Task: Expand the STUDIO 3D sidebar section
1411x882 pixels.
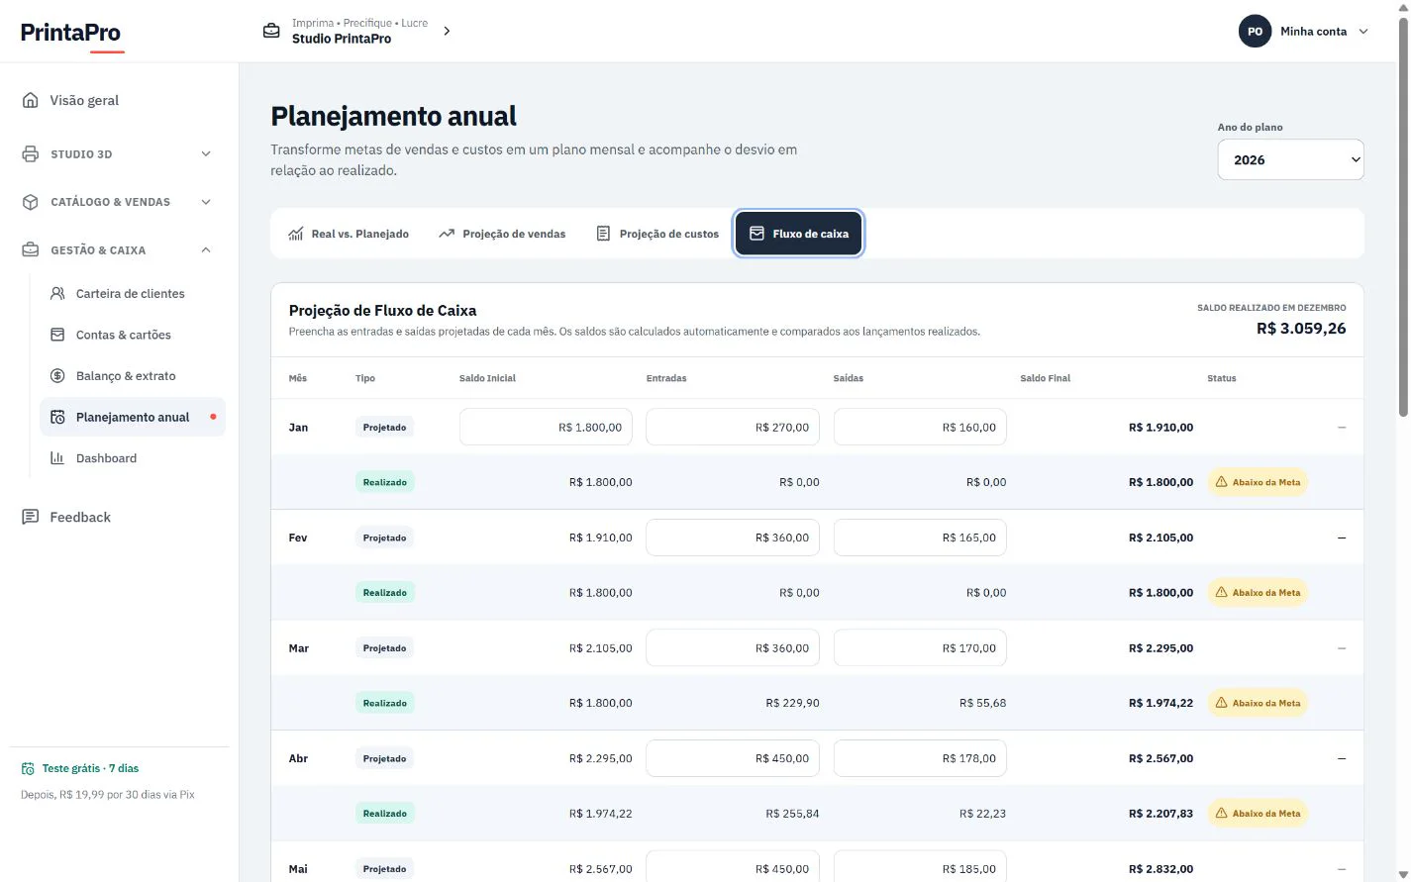Action: tap(206, 154)
